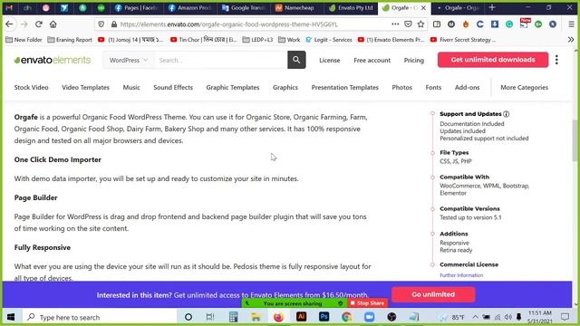Viewport: 580px width, 326px height.
Task: Switch to the Pages Facebook tab
Action: pyautogui.click(x=137, y=8)
